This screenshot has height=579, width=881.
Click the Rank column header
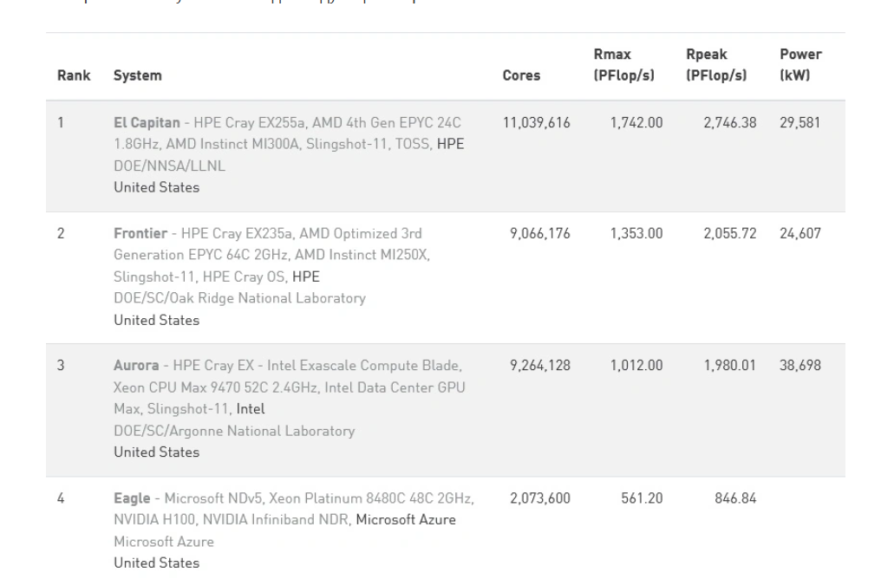[74, 75]
